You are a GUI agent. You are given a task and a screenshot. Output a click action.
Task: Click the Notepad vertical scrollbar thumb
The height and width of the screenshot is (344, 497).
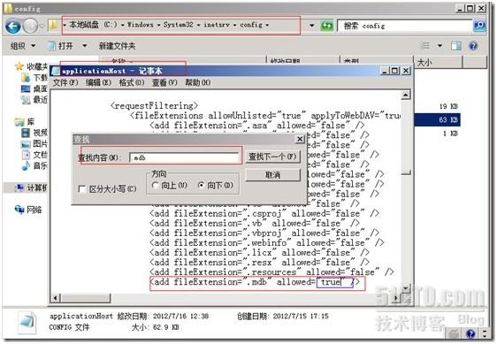coord(406,173)
